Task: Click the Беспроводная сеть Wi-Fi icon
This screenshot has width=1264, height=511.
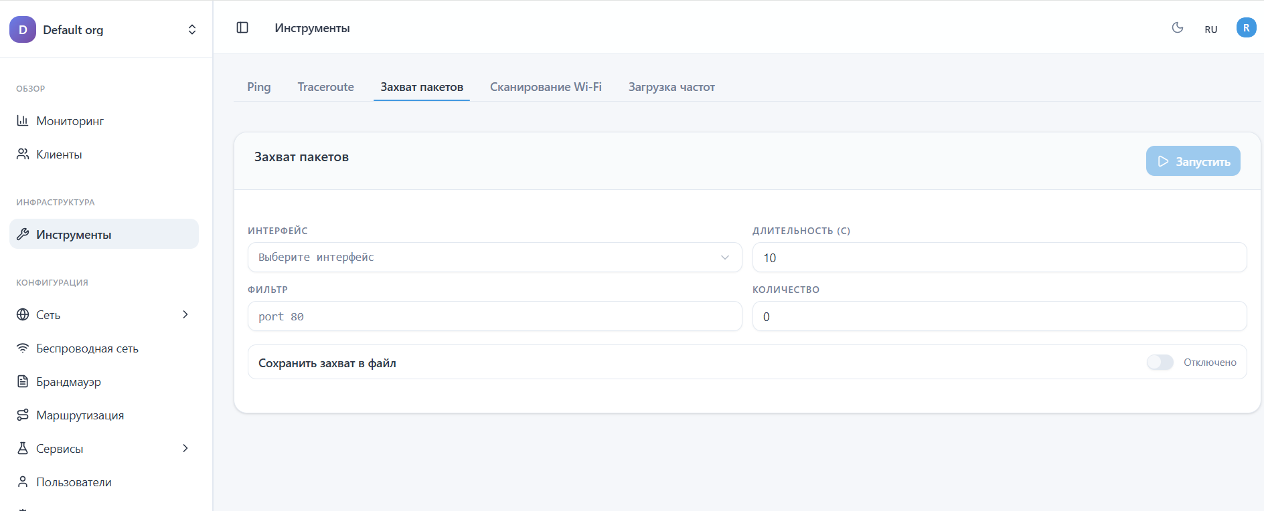Action: [x=23, y=348]
